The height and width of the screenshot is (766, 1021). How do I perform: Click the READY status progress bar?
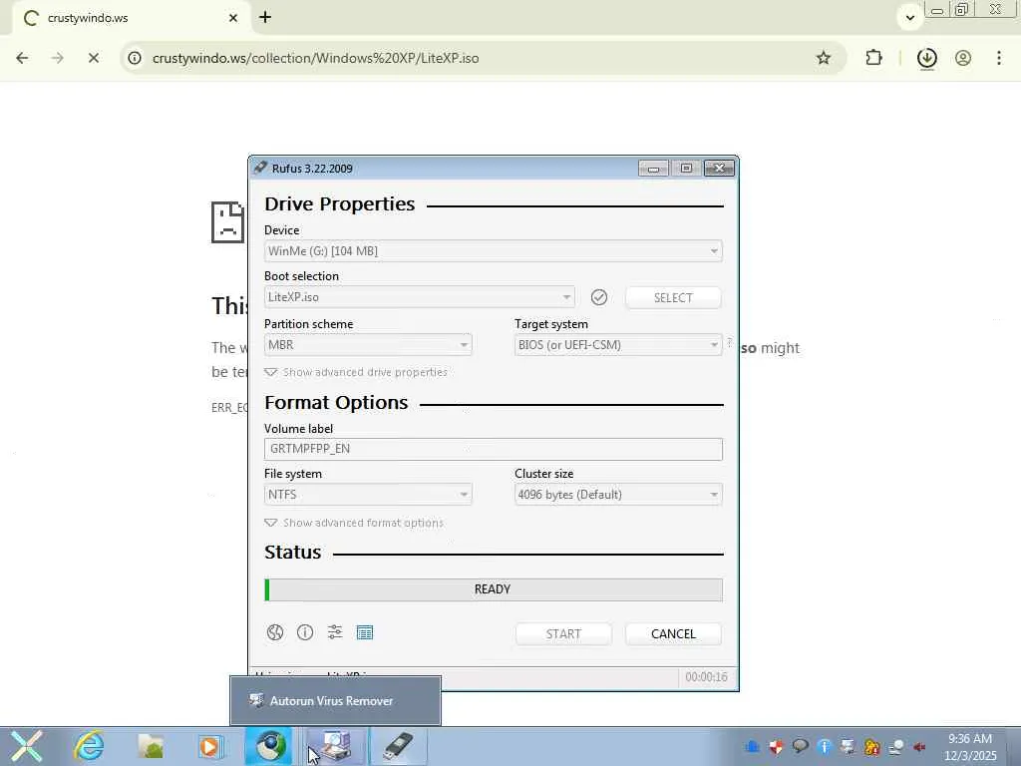tap(493, 589)
